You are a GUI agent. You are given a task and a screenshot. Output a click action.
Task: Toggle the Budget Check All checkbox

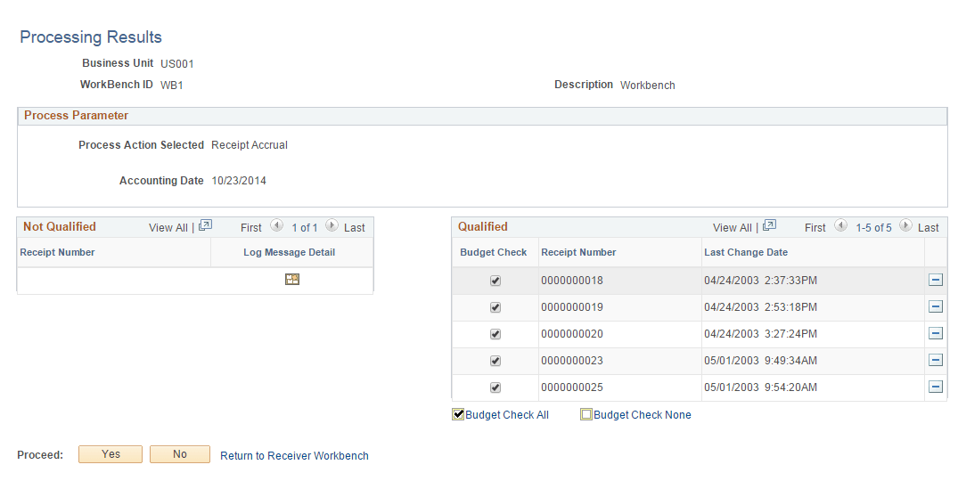458,414
